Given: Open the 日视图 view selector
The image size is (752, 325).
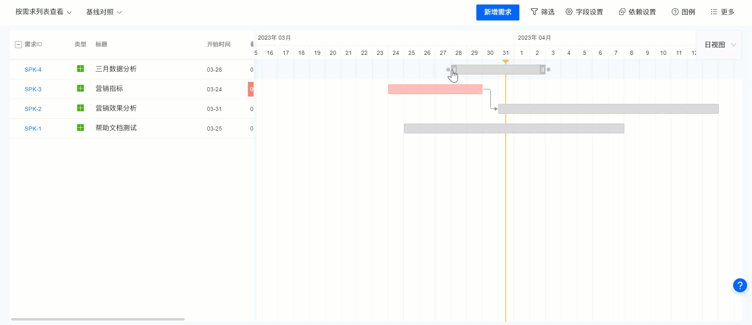Looking at the screenshot, I should [x=720, y=45].
